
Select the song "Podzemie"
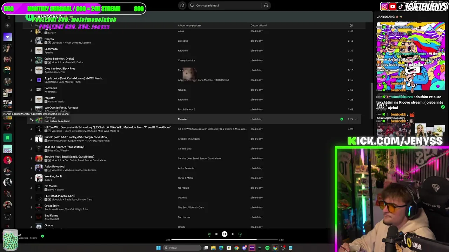(51, 88)
